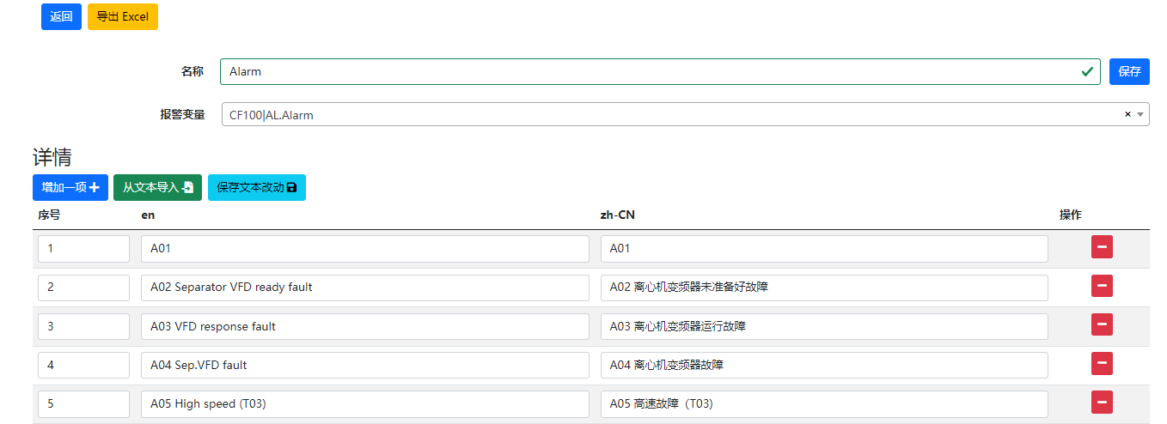Edit en text A05 High speed (T03)
1167x424 pixels.
365,403
